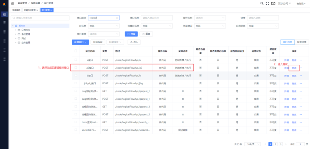Tick the select-all checkbox in table header
The width and height of the screenshot is (310, 149).
tap(76, 51)
